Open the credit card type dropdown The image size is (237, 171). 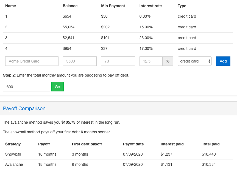tap(194, 61)
